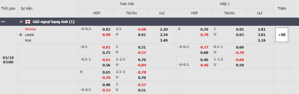Pick the -0.57 over 3 goals odds
This screenshot has height=94, width=299.
pos(141,85)
